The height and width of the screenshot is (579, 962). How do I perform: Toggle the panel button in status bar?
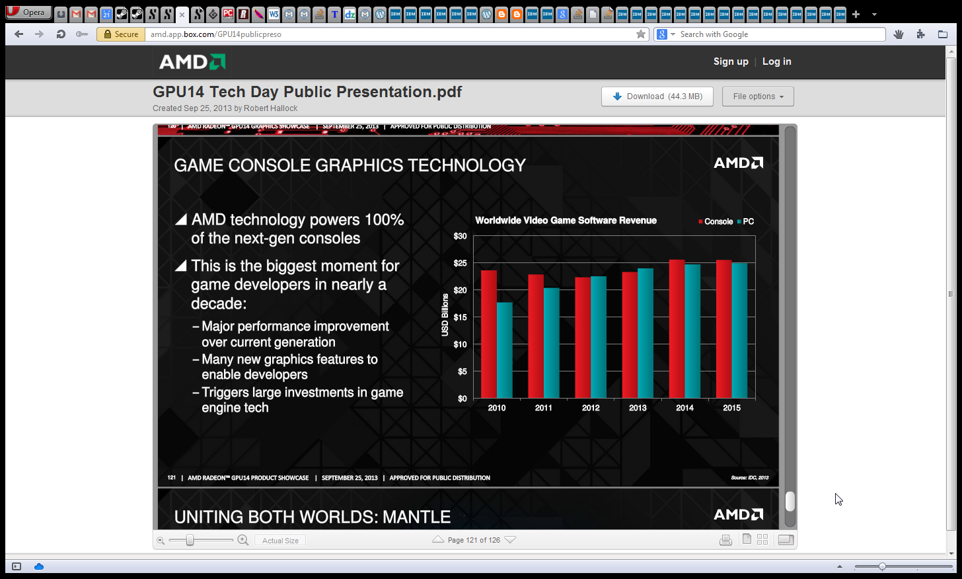pyautogui.click(x=17, y=566)
